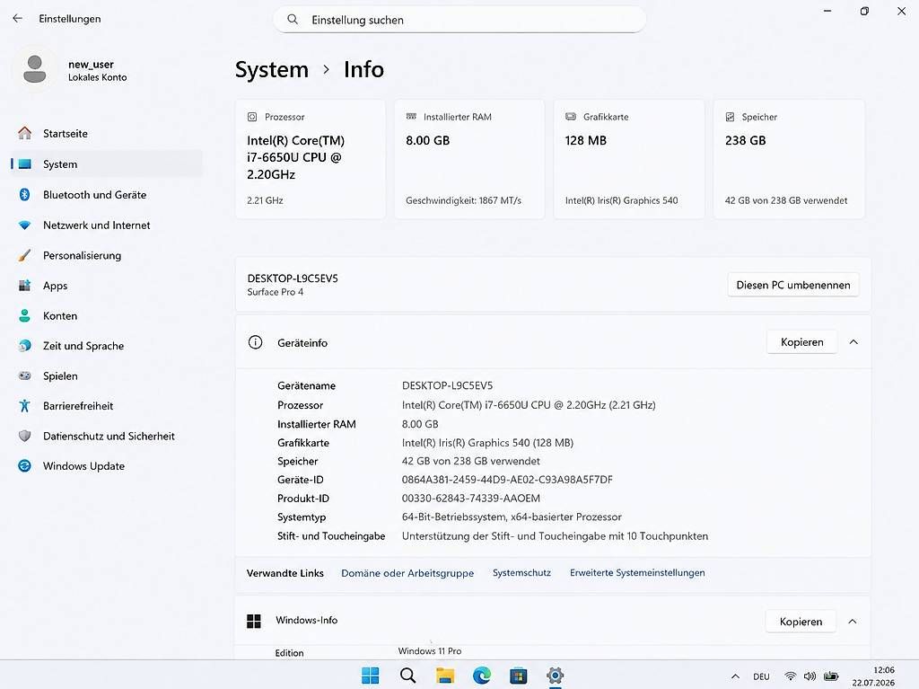The height and width of the screenshot is (689, 919).
Task: Open the Startseite menu item
Action: pos(107,133)
